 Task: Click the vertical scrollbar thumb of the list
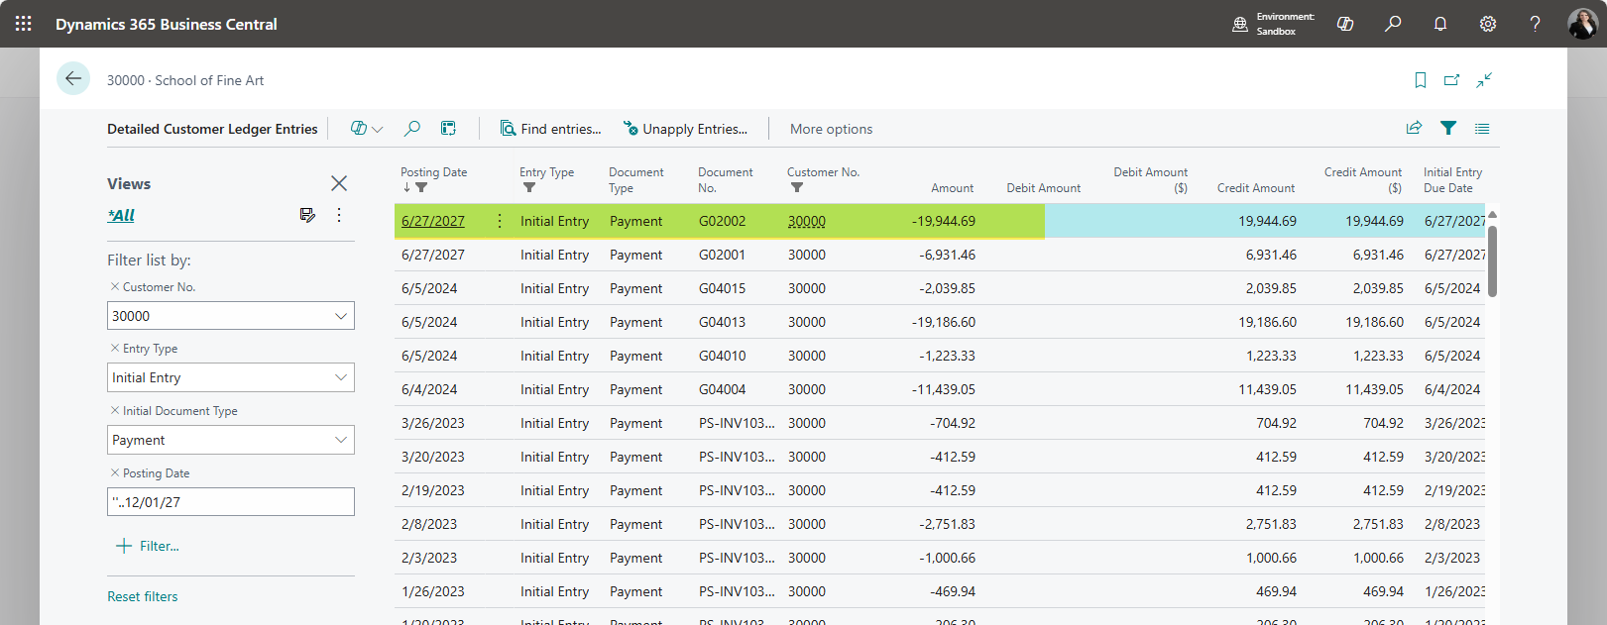click(1492, 260)
